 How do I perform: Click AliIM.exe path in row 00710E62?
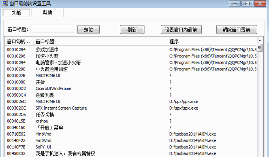[192, 134]
